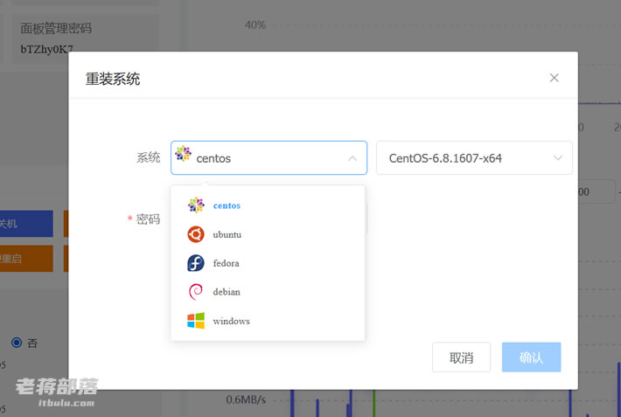Expand version list with the chevron arrow
Image resolution: width=621 pixels, height=417 pixels.
tap(558, 158)
